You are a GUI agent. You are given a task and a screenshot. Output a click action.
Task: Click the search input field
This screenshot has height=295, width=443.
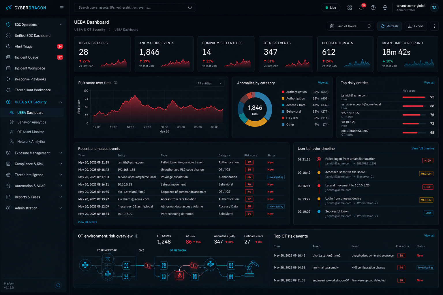coord(135,7)
